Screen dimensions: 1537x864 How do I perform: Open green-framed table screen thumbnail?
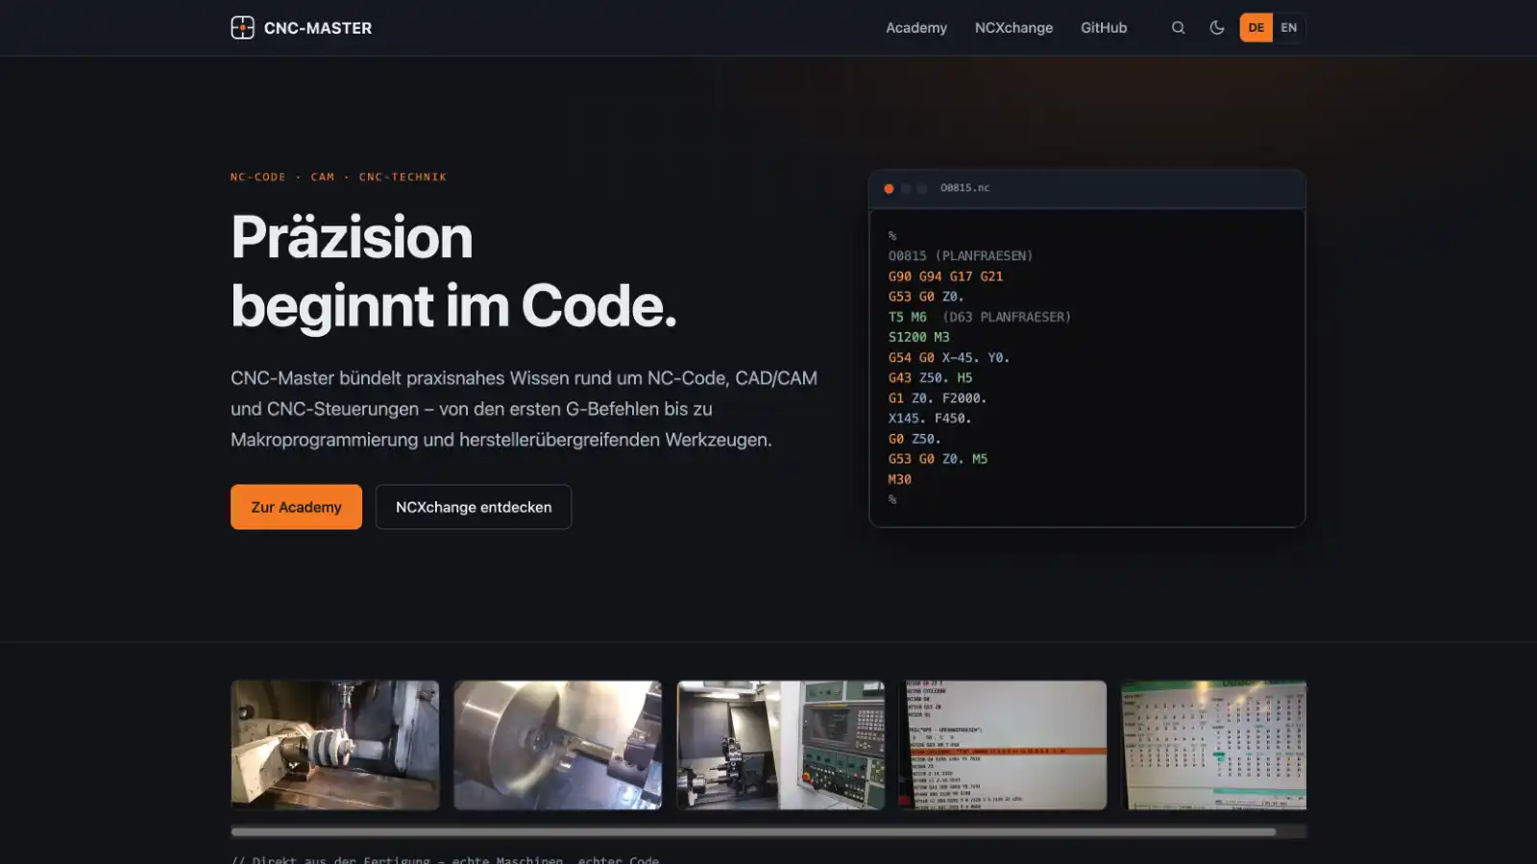click(1214, 745)
